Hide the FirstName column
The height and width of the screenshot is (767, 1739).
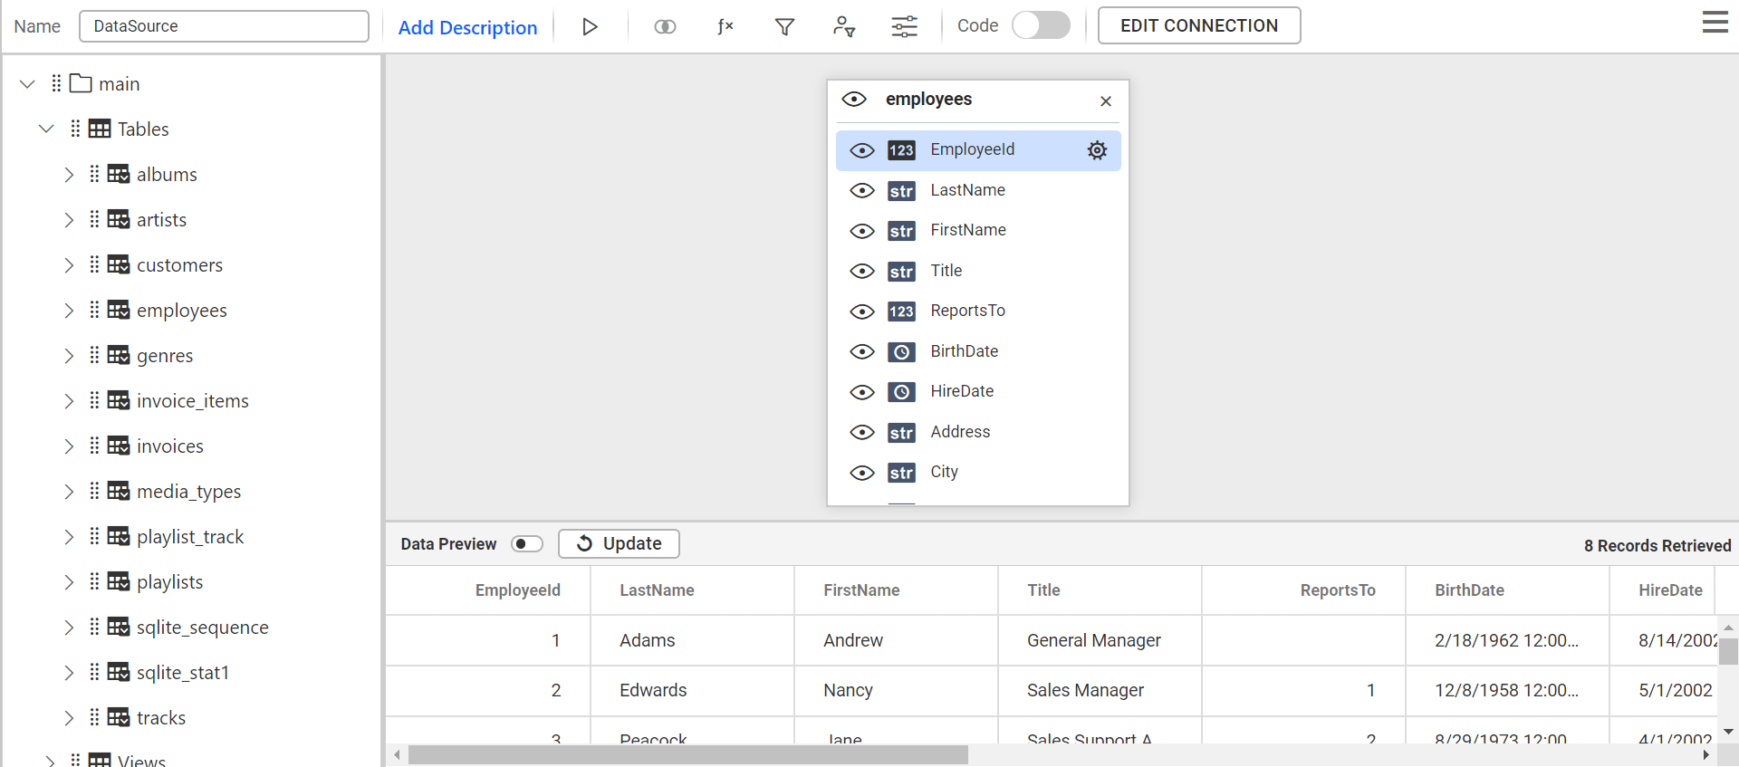(862, 231)
